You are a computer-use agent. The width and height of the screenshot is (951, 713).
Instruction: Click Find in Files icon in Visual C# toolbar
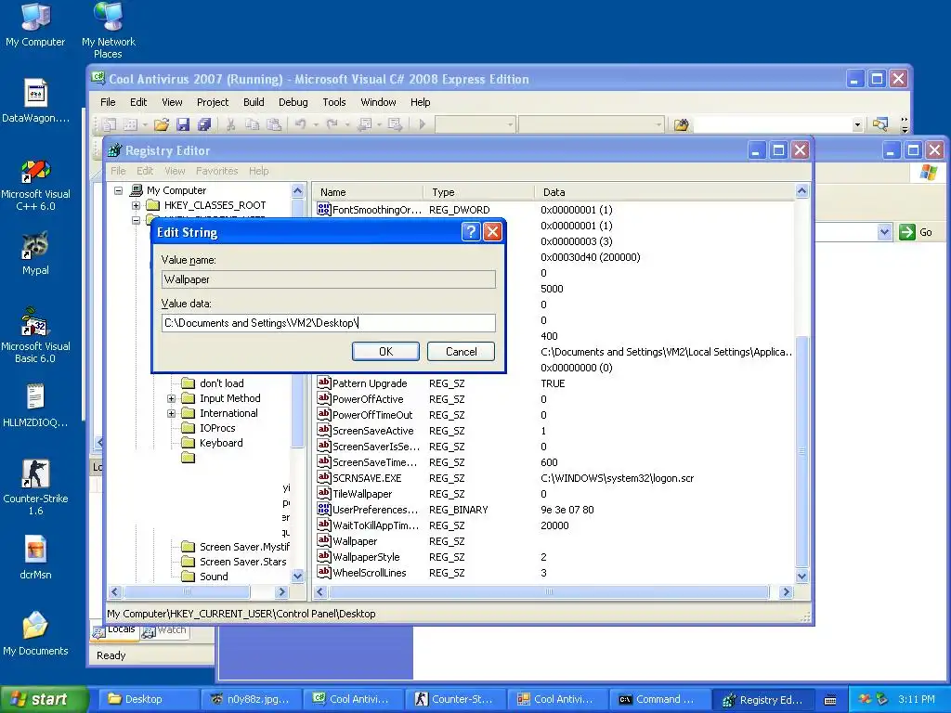(681, 125)
